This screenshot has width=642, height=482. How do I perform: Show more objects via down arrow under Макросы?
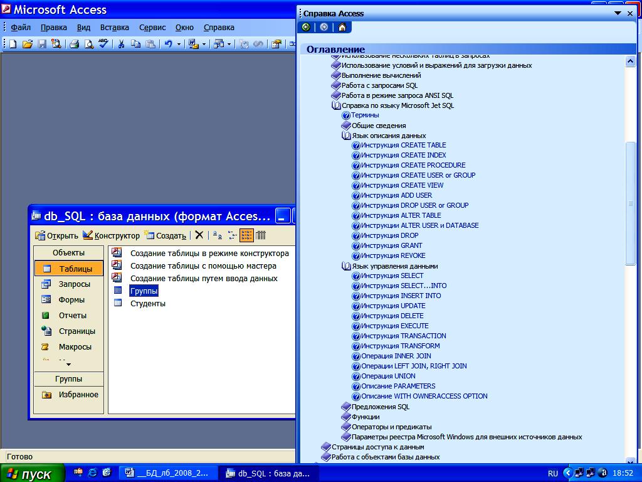pyautogui.click(x=68, y=365)
